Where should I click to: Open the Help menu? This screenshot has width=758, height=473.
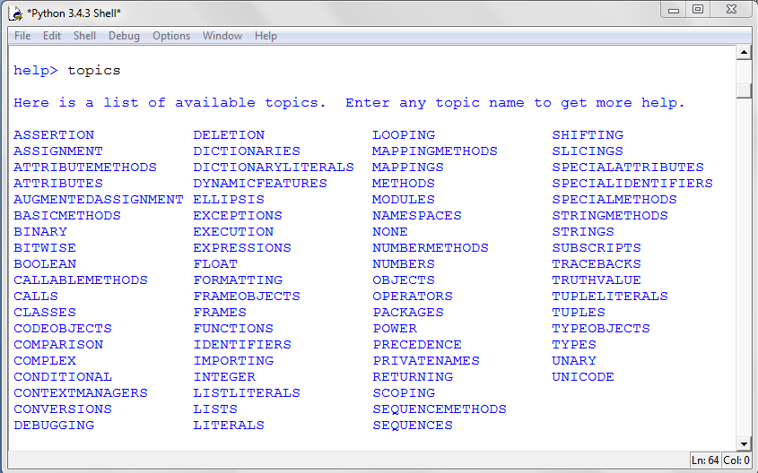coord(266,36)
